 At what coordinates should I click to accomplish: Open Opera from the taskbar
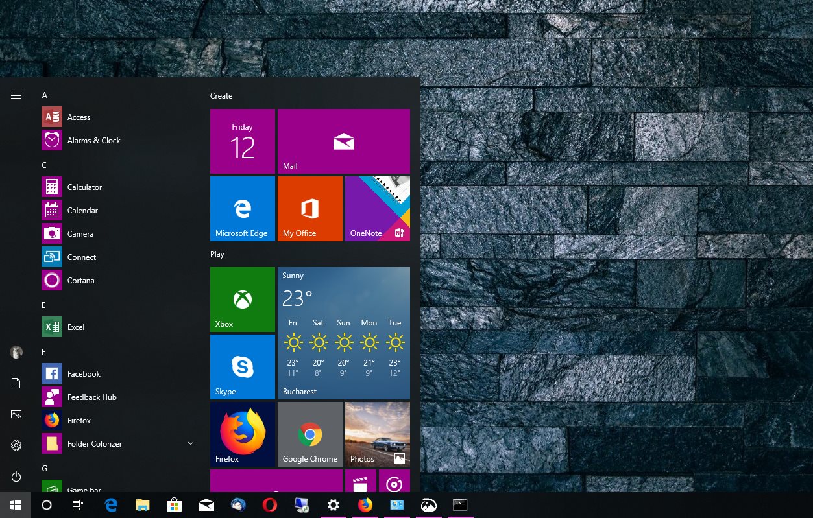tap(270, 505)
